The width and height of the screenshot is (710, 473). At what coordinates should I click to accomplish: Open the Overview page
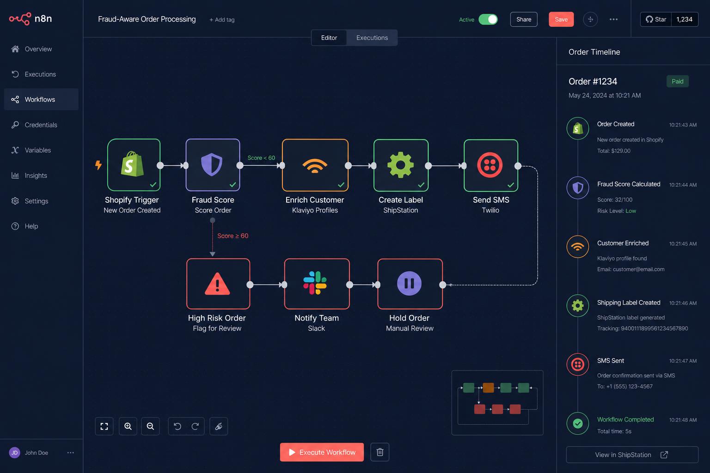[x=41, y=49]
